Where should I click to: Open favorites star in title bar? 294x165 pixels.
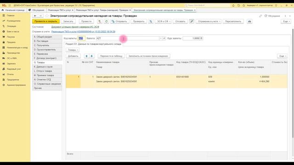pos(244,5)
